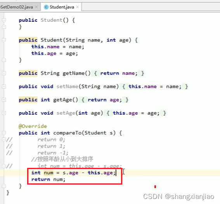Screen dimensions: 220x204
Task: Collapse the 'return 0;' comment block fold marker
Action: pos(4,139)
